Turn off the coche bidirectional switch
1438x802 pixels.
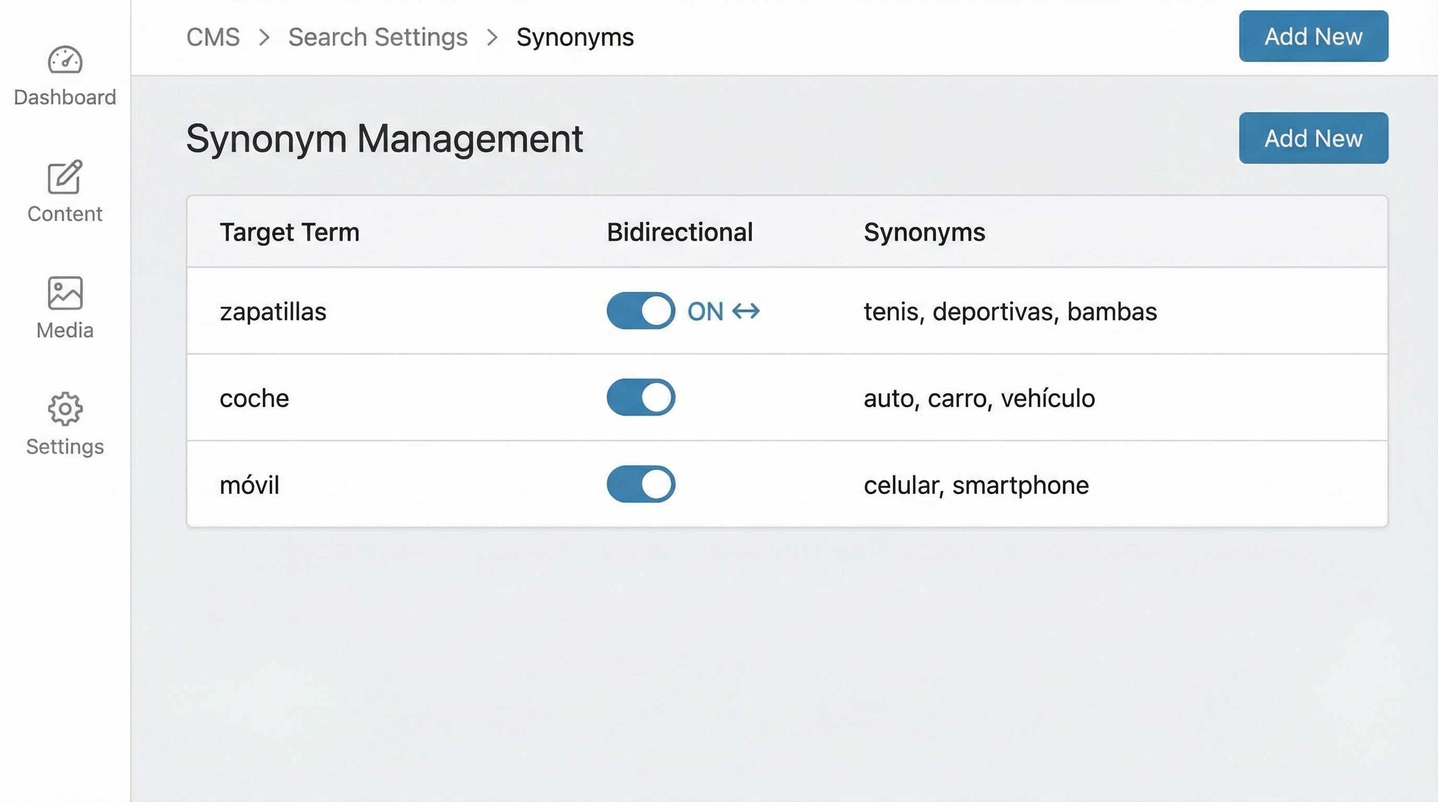coord(640,397)
